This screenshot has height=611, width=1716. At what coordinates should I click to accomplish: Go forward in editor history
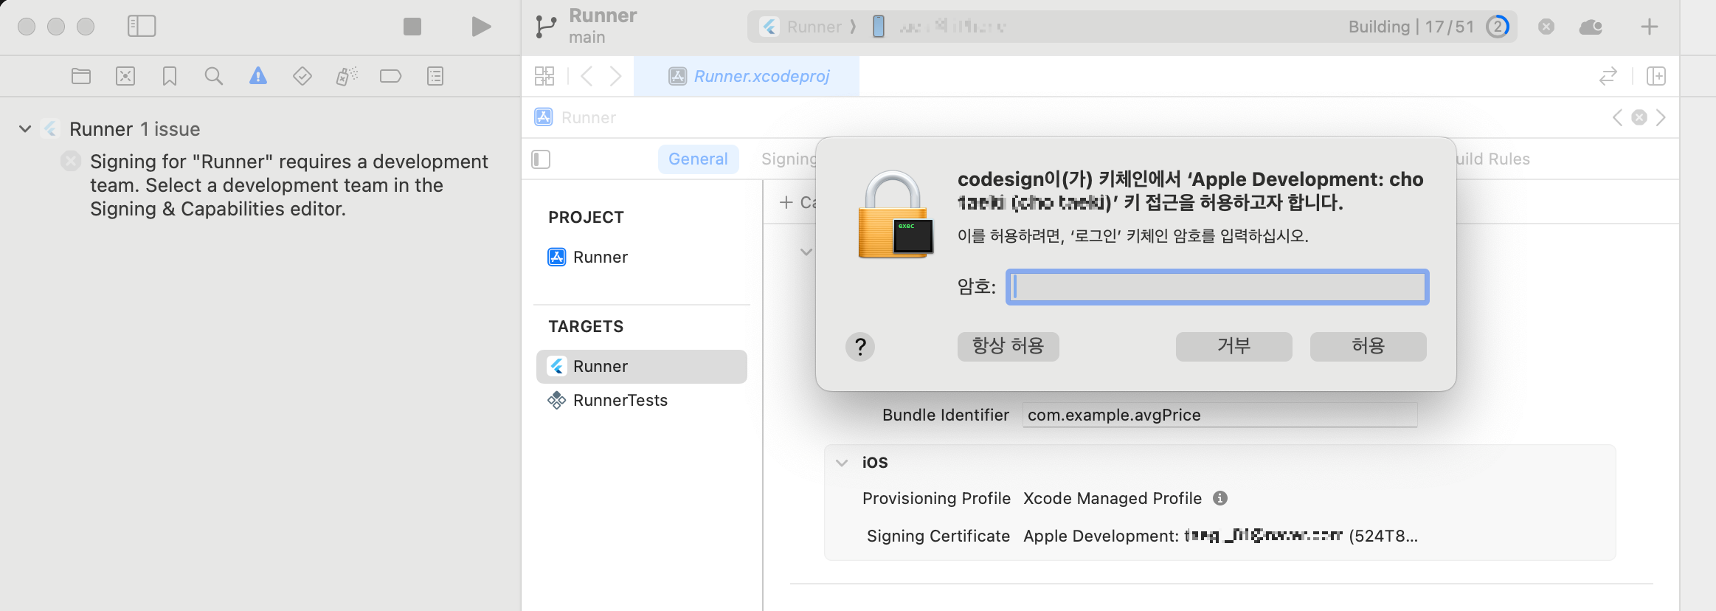[x=615, y=76]
